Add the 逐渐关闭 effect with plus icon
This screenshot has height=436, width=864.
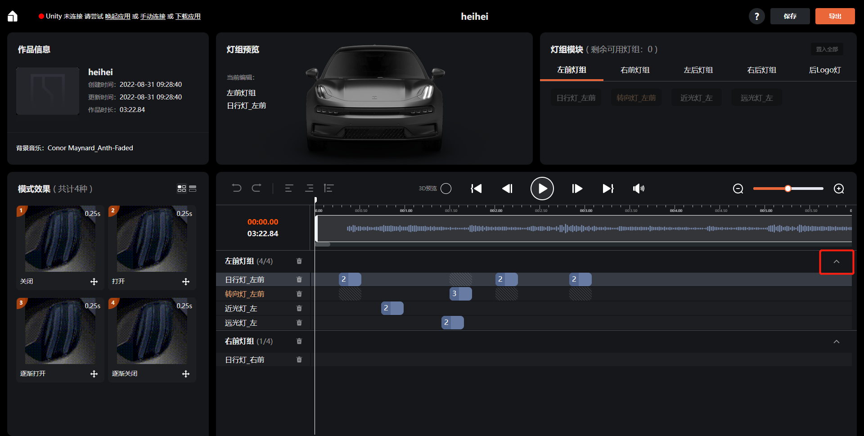[x=186, y=374]
